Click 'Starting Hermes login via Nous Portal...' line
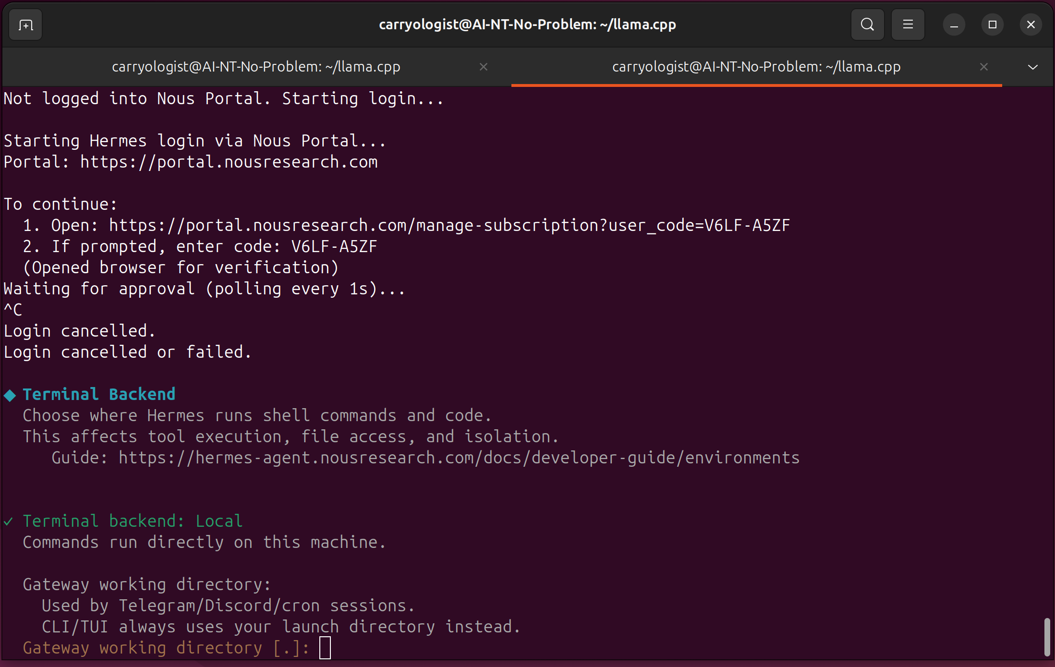The width and height of the screenshot is (1055, 667). (195, 141)
